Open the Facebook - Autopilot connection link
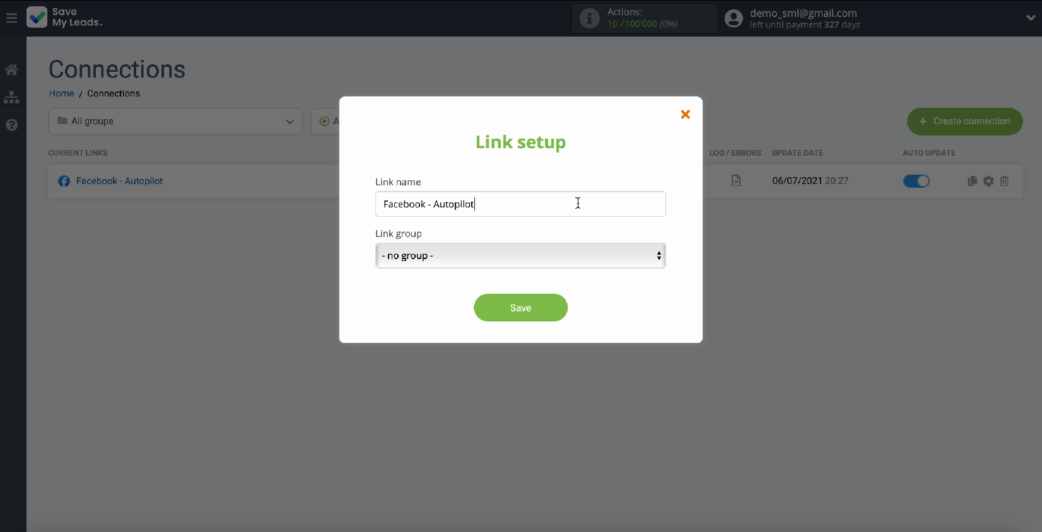Screen dimensions: 1042x532 tap(119, 181)
